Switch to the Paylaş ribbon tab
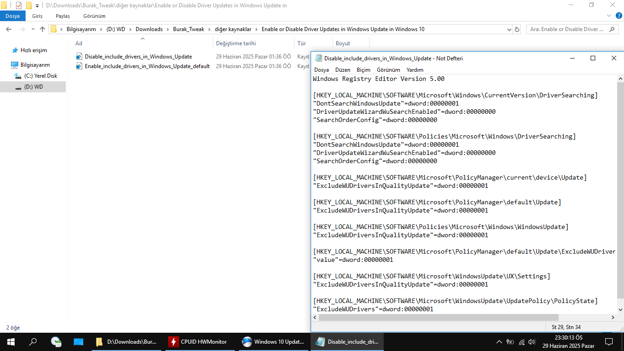Image resolution: width=624 pixels, height=351 pixels. [x=63, y=16]
